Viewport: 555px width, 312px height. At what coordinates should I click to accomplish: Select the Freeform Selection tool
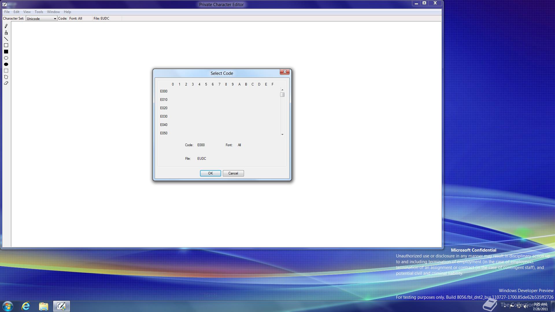pos(6,77)
